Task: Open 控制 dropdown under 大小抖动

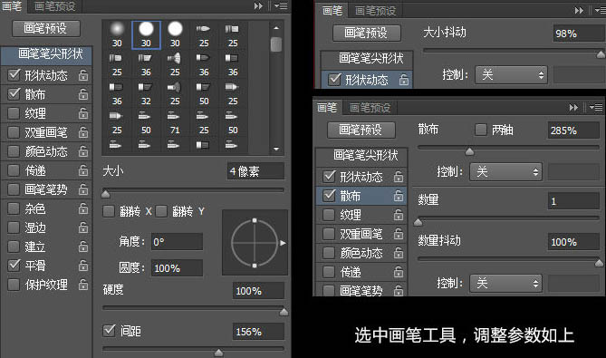Action: (x=511, y=74)
